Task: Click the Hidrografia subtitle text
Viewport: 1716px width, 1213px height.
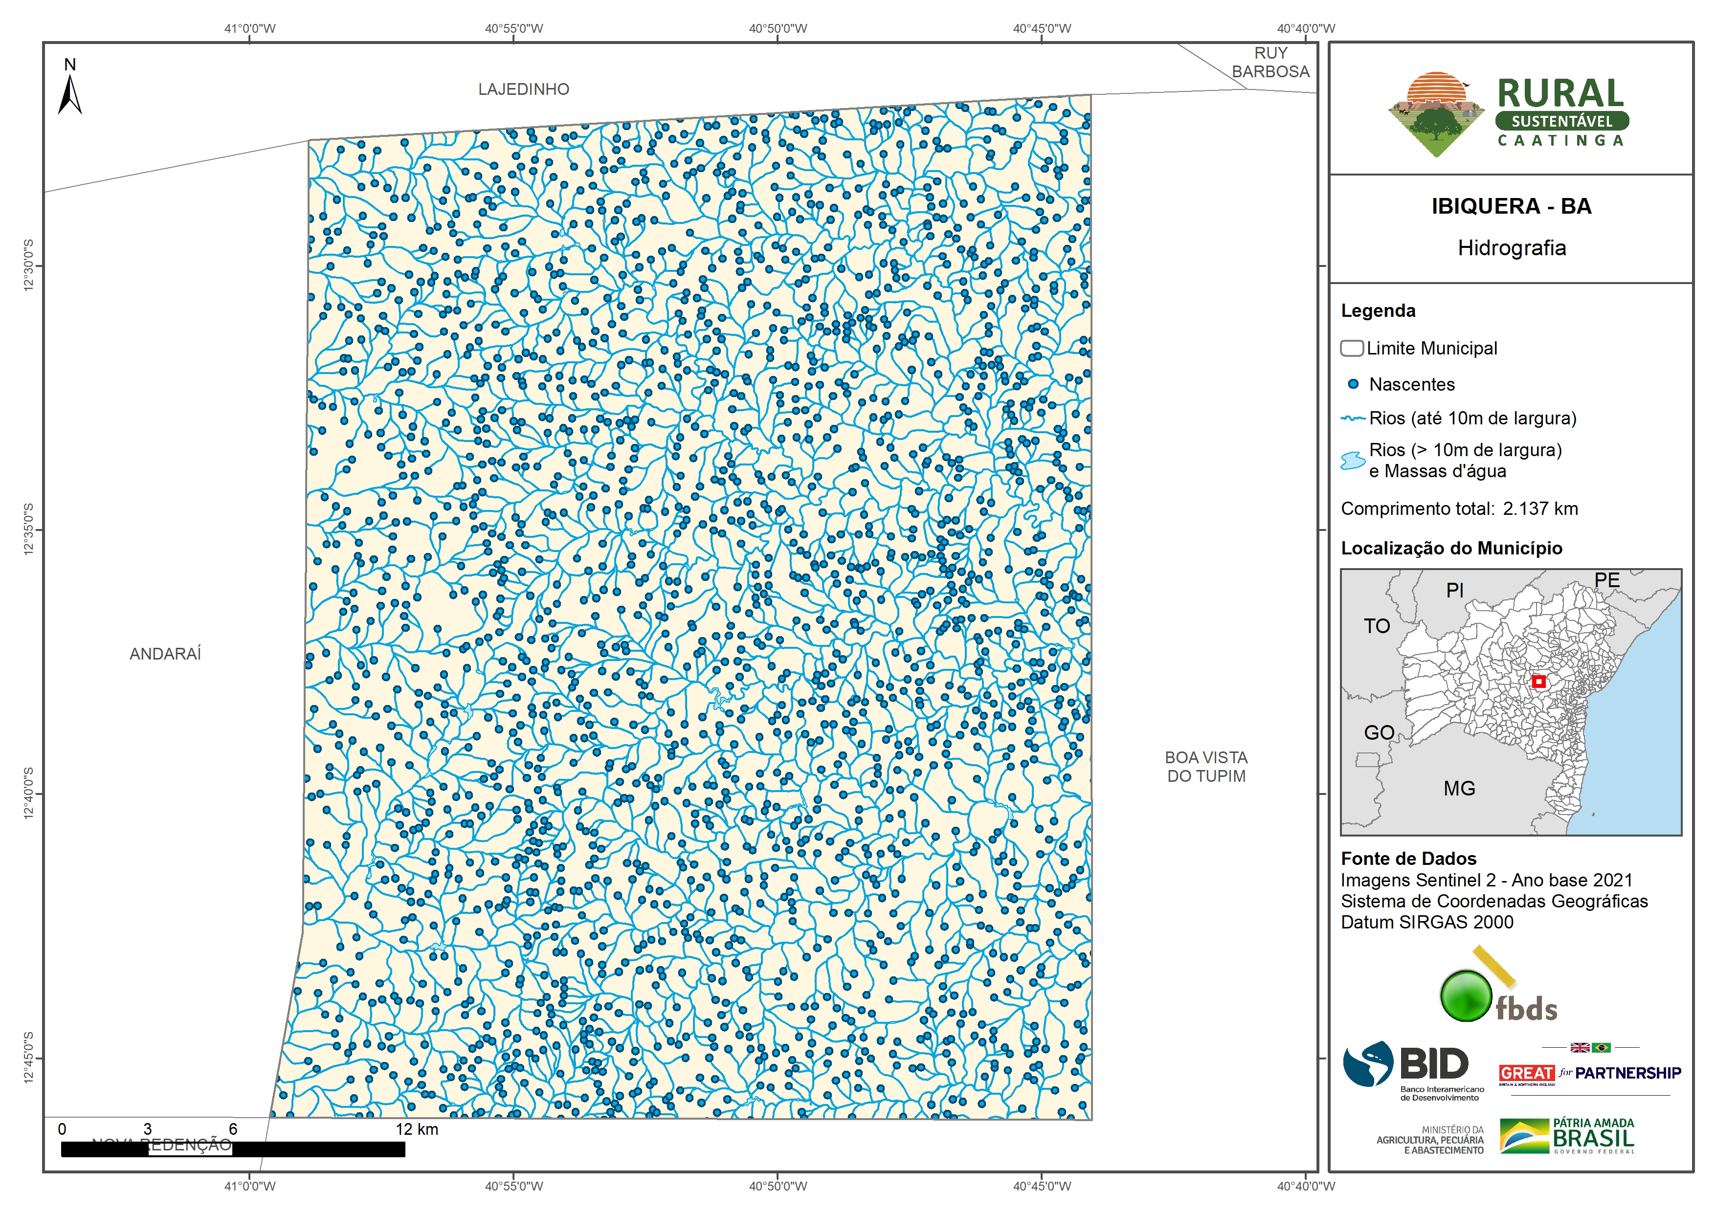Action: coord(1511,248)
